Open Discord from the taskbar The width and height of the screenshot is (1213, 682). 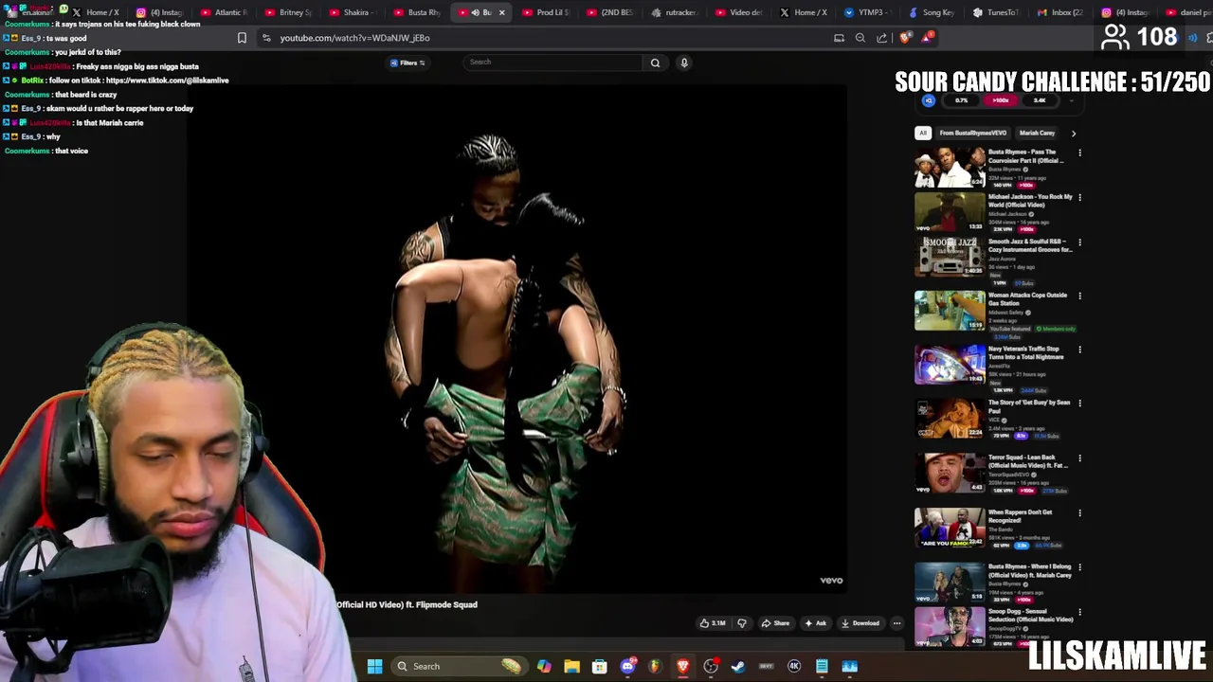point(627,666)
